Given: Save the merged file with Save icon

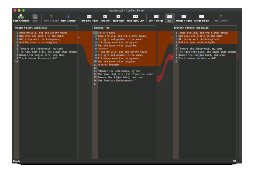Looking at the screenshot, I should point(35,18).
